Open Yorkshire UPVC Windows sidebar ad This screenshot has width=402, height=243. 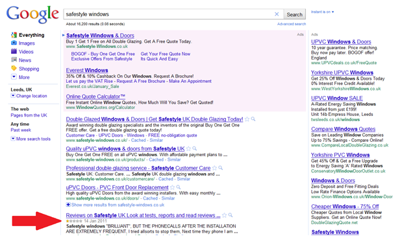[x=342, y=73]
